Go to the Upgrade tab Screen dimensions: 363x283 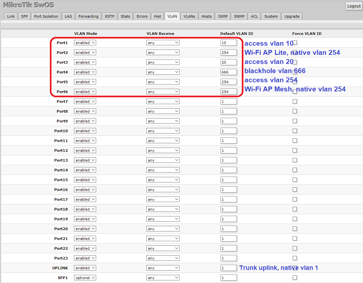292,16
